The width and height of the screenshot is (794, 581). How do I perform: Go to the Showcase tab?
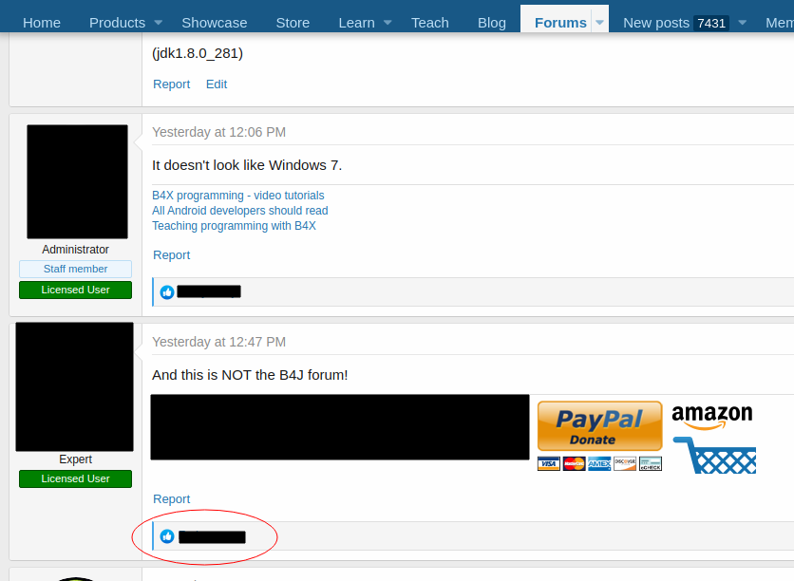[x=215, y=23]
